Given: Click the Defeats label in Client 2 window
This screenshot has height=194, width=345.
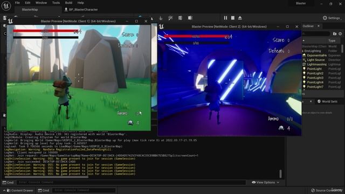Looking at the screenshot, I should tap(276, 51).
